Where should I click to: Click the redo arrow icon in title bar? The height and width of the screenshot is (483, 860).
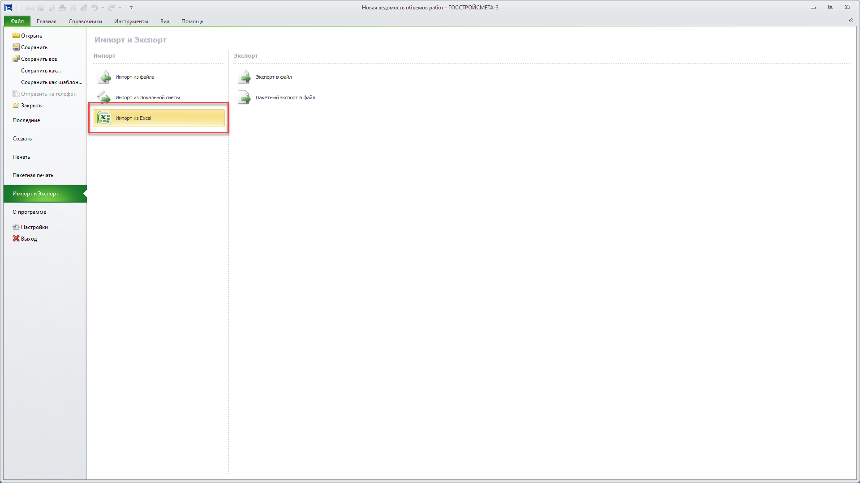pos(112,8)
